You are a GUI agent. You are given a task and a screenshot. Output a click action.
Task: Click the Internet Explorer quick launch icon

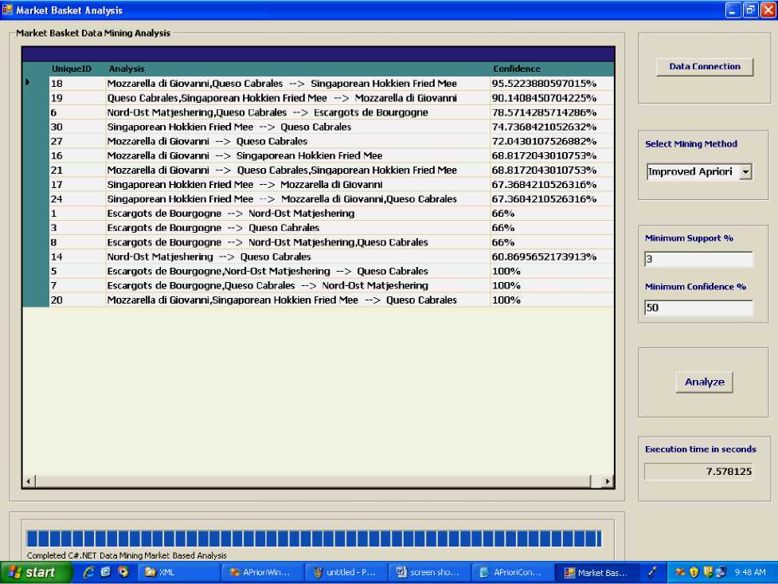88,572
